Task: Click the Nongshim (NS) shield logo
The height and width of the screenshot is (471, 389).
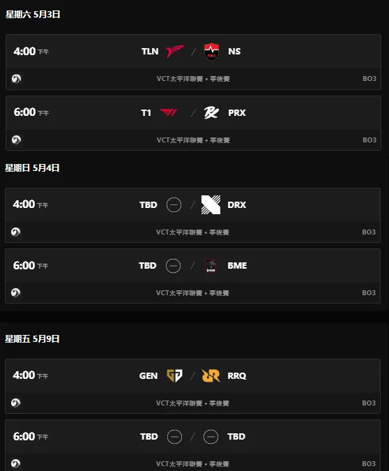Action: click(211, 52)
